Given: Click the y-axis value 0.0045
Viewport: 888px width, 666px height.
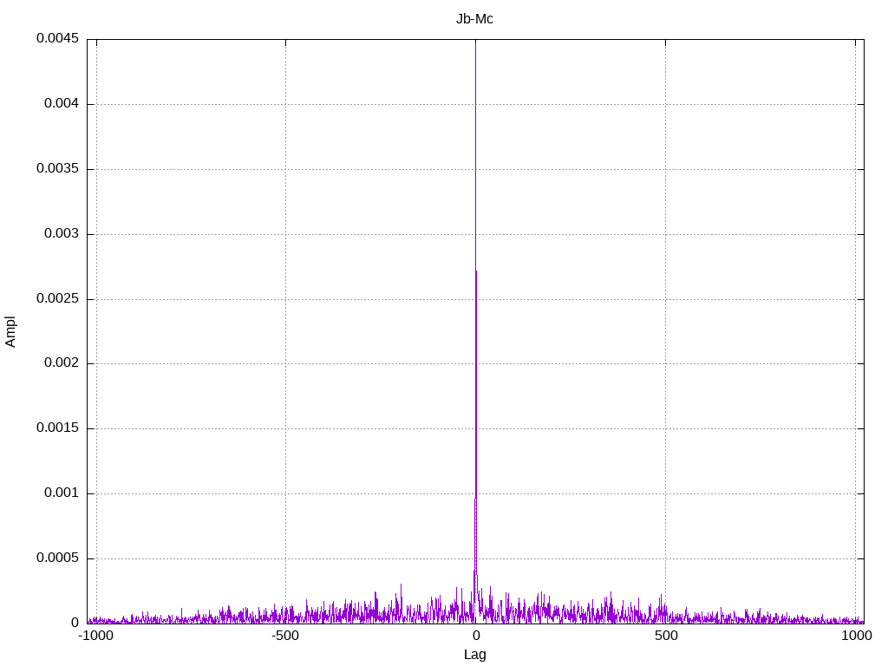Looking at the screenshot, I should [x=58, y=38].
